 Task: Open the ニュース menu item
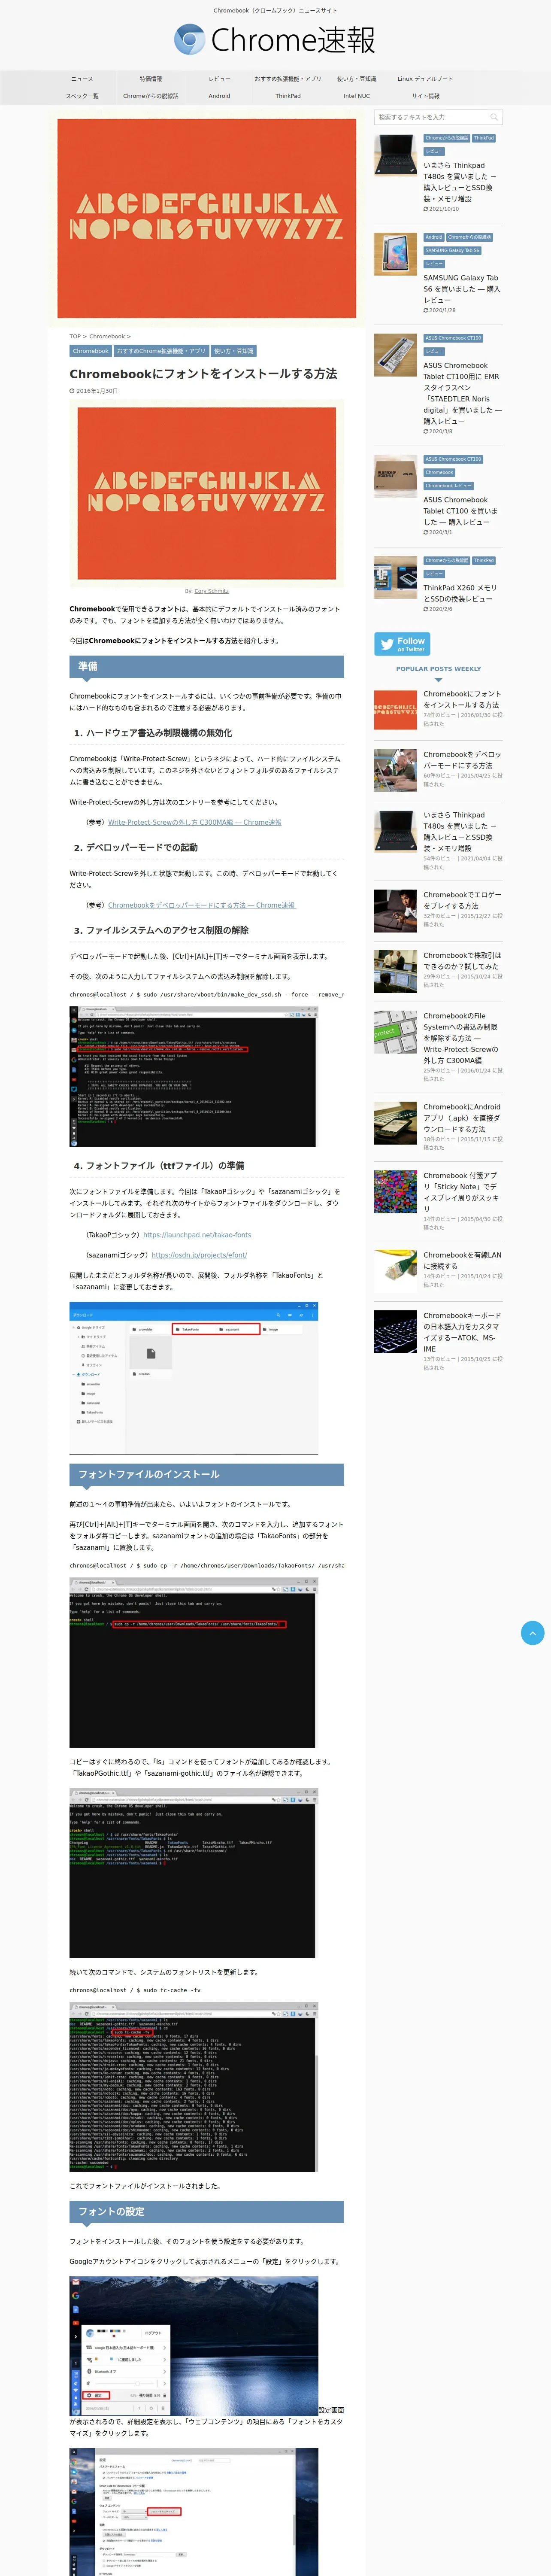click(82, 79)
